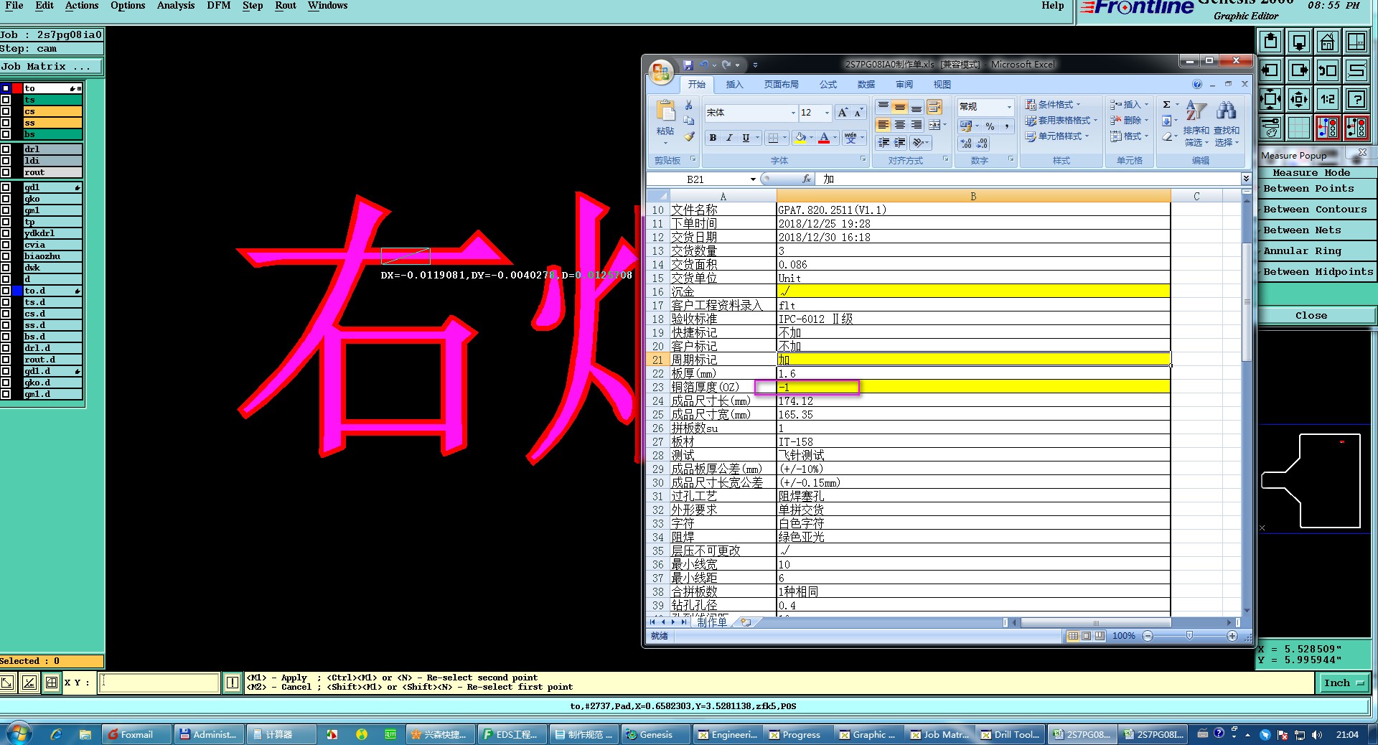Toggle the grid display icon in Genesis
1378x745 pixels.
tap(1299, 128)
